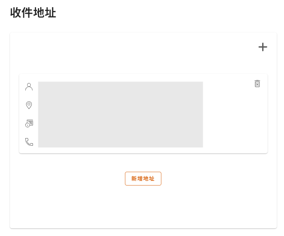Click the phone handset icon
284x236 pixels.
pyautogui.click(x=29, y=142)
